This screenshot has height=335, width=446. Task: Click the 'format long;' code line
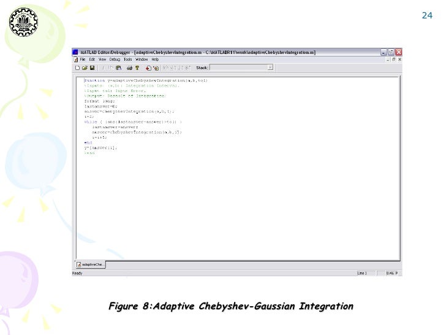99,101
